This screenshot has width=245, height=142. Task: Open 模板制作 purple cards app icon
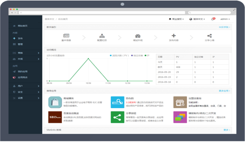(180, 117)
